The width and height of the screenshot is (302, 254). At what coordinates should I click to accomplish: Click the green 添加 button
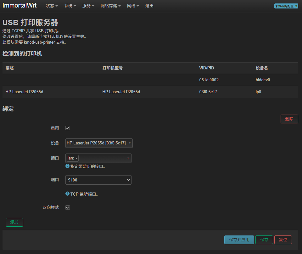click(14, 222)
